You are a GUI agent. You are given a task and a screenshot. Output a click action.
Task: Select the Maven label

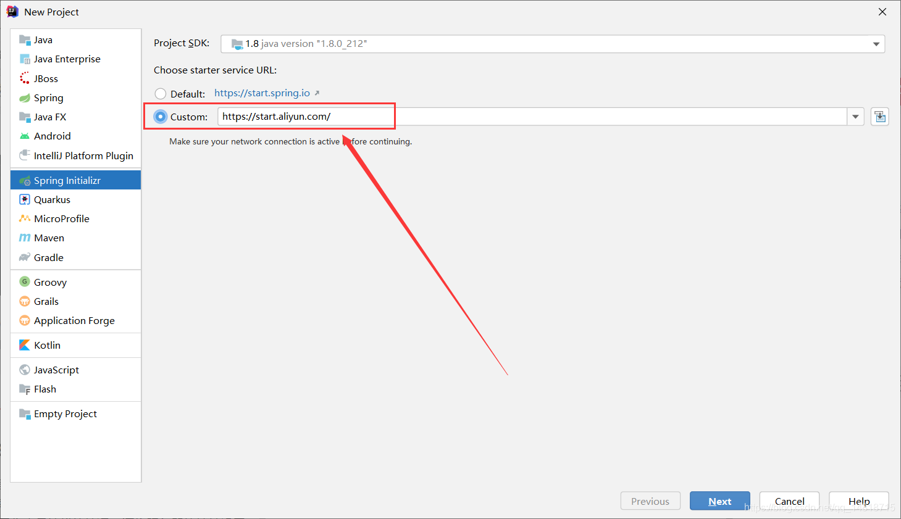point(49,238)
